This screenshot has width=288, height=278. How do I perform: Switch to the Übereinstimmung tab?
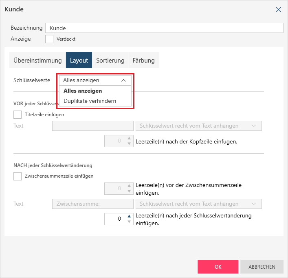37,61
